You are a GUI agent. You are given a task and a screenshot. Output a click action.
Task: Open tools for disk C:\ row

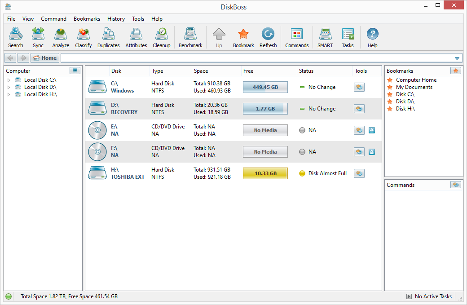359,87
